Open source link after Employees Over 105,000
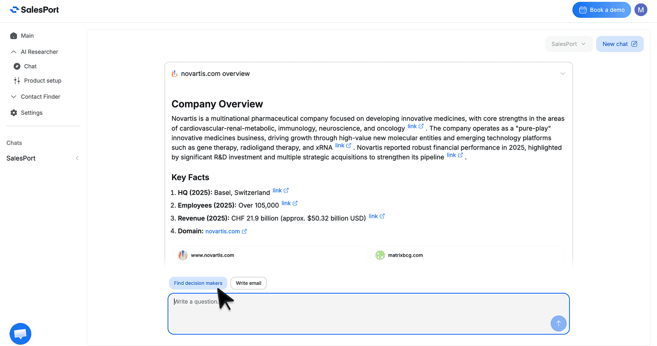The width and height of the screenshot is (657, 346). [x=290, y=203]
